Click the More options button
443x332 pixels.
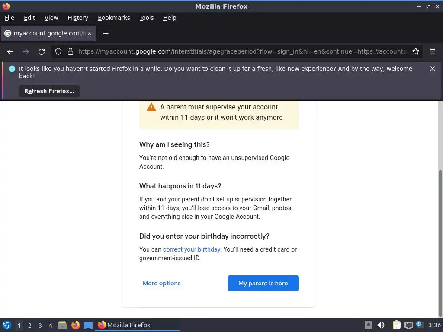coord(162,283)
